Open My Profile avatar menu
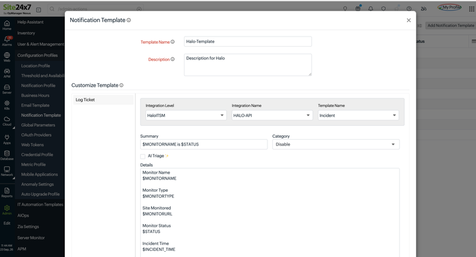This screenshot has width=476, height=257. point(450,7)
